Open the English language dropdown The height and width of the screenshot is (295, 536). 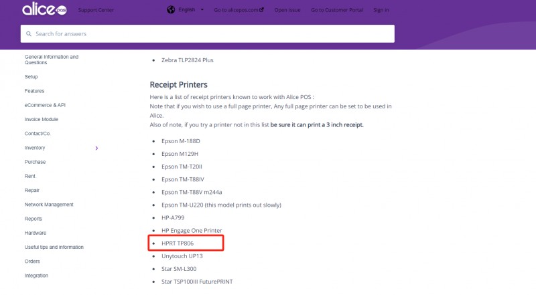(191, 11)
